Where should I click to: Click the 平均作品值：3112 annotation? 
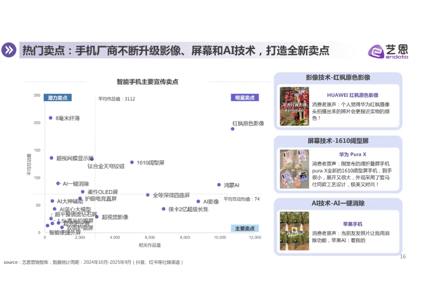[116, 99]
